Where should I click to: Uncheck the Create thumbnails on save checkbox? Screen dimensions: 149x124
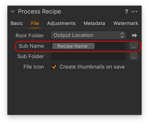click(x=54, y=67)
